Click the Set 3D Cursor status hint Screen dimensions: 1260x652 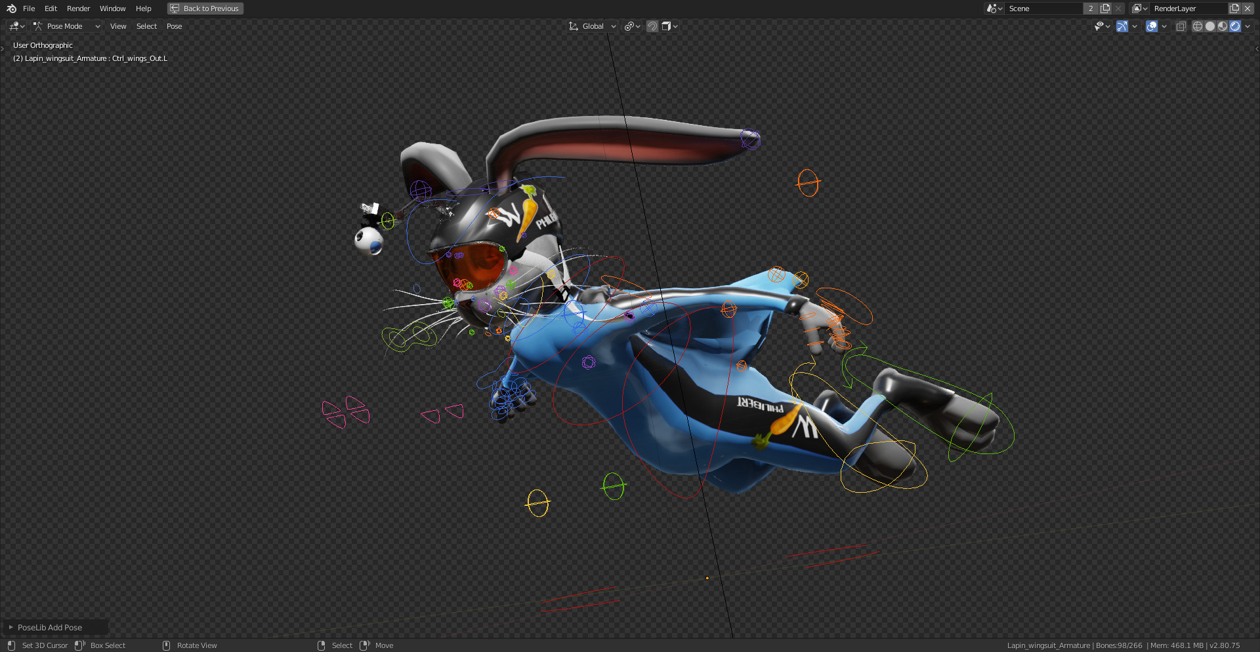pyautogui.click(x=45, y=645)
